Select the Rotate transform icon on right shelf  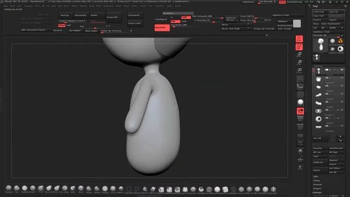click(299, 71)
